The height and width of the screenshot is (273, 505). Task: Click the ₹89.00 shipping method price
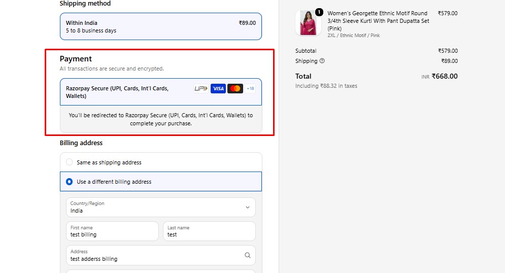[x=247, y=23]
